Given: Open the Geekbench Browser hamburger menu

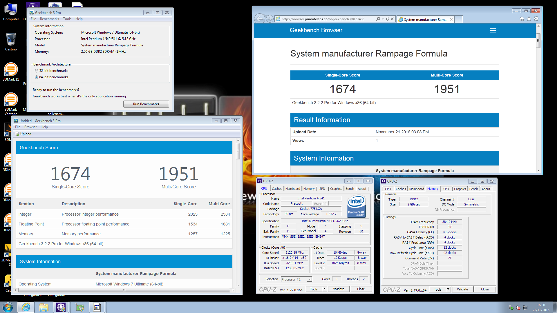Looking at the screenshot, I should (493, 30).
